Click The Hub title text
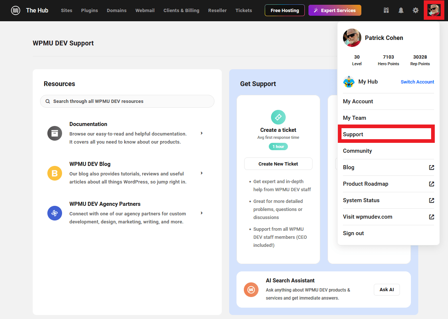This screenshot has height=319, width=448. point(37,10)
